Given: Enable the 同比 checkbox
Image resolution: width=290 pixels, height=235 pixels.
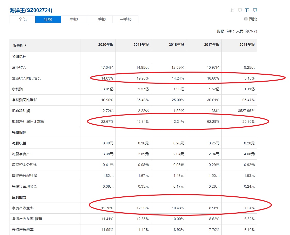Looking at the screenshot, I should pyautogui.click(x=246, y=19).
